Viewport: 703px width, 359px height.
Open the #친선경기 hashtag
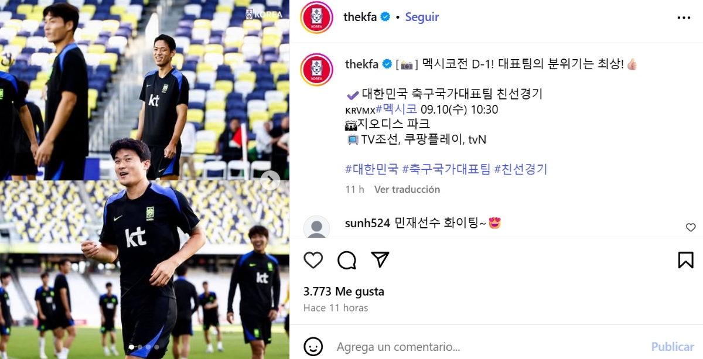(x=521, y=169)
